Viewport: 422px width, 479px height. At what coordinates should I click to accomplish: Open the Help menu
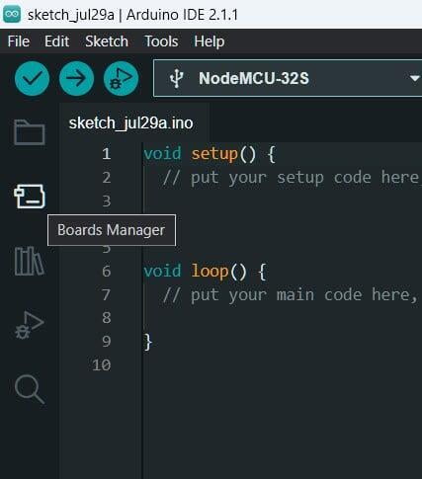pyautogui.click(x=210, y=41)
